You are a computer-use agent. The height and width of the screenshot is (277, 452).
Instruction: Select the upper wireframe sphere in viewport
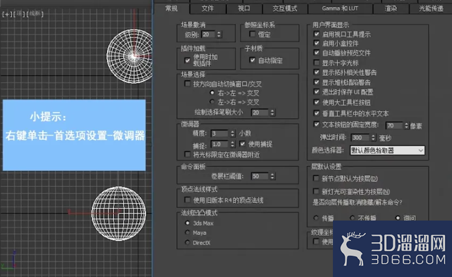130,56
